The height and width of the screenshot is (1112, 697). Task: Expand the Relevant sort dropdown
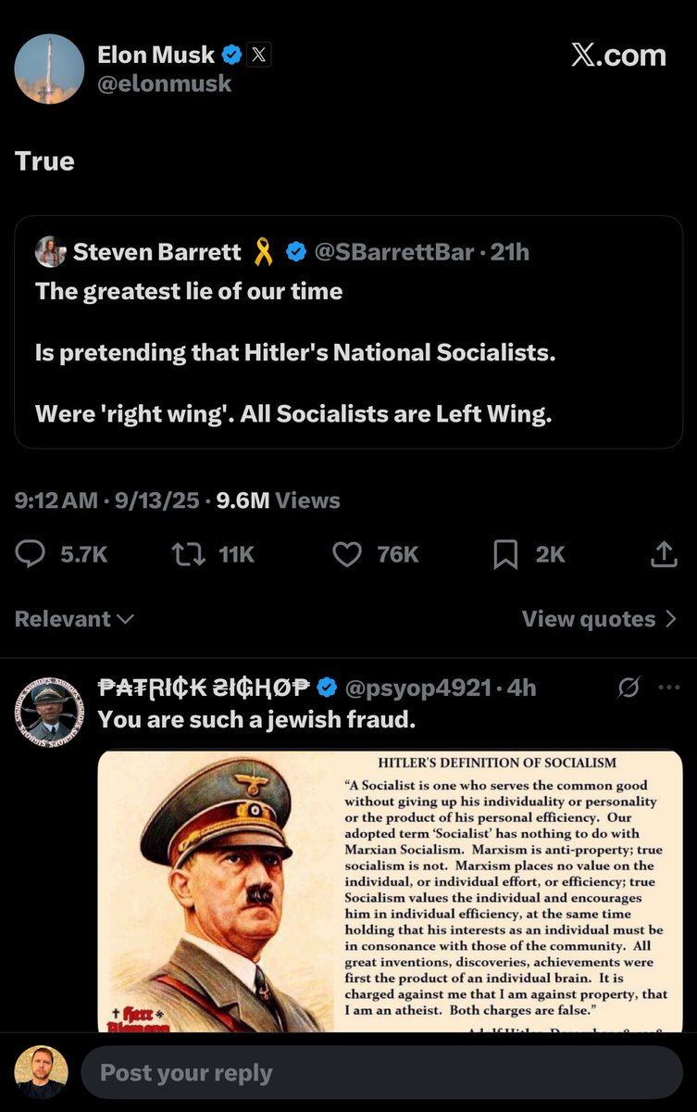pos(74,619)
